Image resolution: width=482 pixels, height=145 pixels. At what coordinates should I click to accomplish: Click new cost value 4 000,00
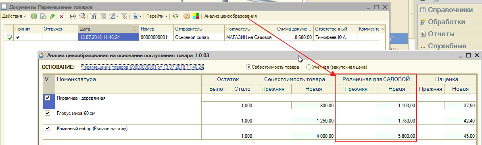[313, 136]
